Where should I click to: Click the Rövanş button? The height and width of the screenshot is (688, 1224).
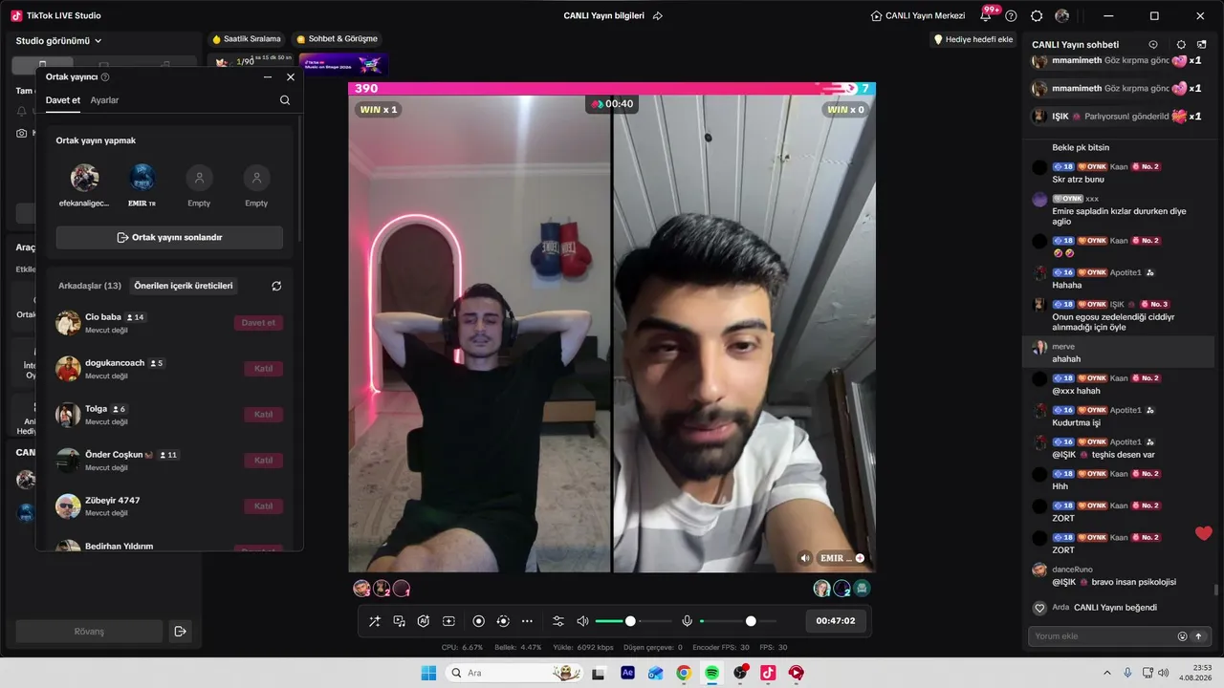click(x=89, y=632)
